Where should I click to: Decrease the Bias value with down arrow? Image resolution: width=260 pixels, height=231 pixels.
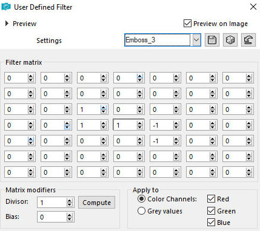70,219
